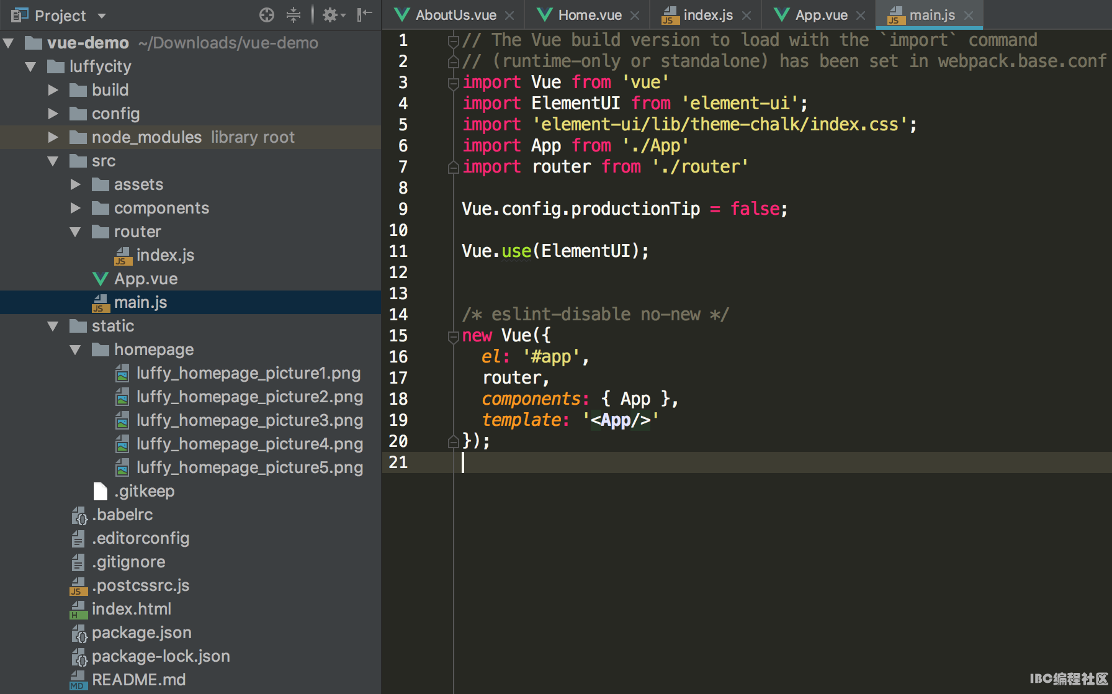Click 'productionTip' in line 9
The height and width of the screenshot is (694, 1112).
pos(635,209)
